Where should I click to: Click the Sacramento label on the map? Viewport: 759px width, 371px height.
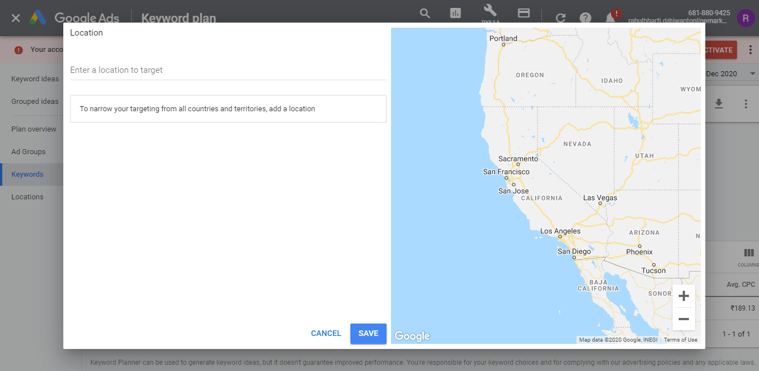coord(518,159)
